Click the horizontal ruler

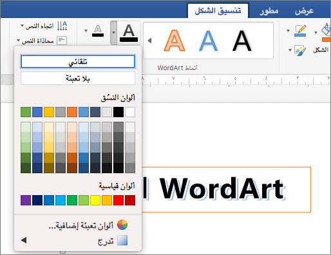[236, 81]
